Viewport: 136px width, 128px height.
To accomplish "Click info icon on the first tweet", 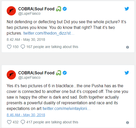I will (128, 47).
